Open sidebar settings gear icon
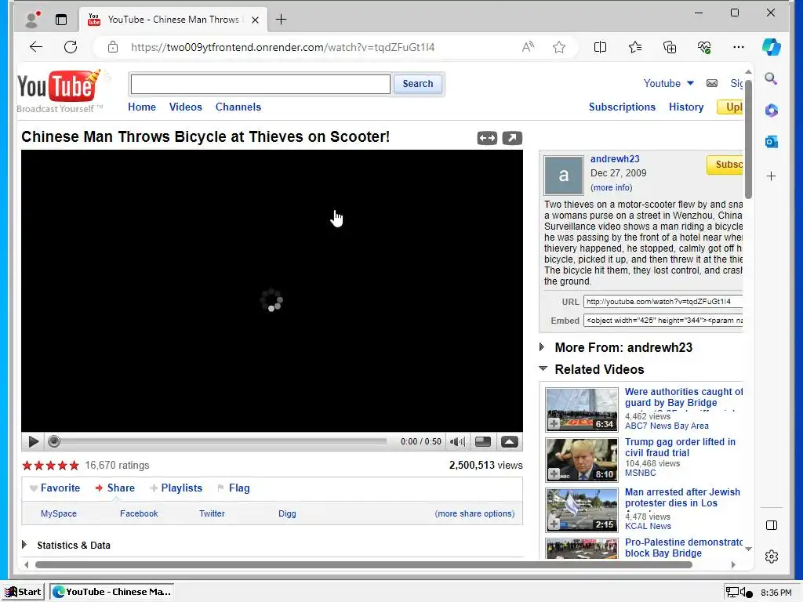Screen dimensions: 803x602 [x=772, y=557]
